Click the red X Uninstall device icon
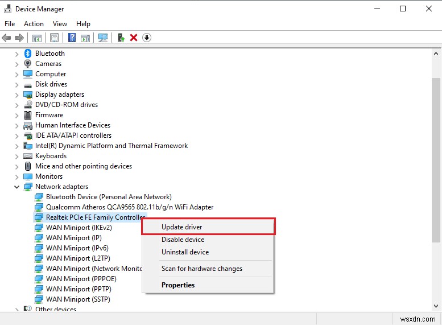The height and width of the screenshot is (325, 442). [x=134, y=38]
